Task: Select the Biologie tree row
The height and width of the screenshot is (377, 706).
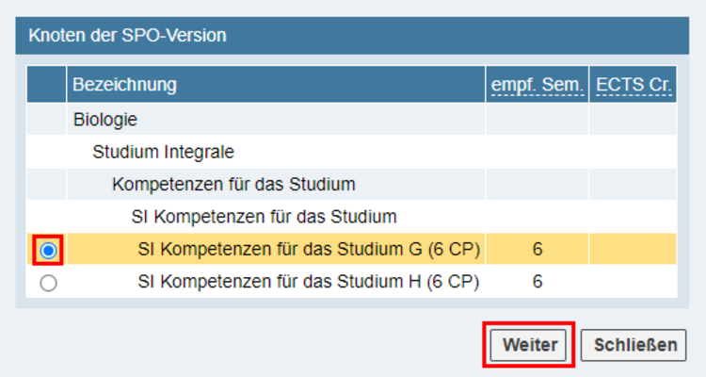Action: 352,120
